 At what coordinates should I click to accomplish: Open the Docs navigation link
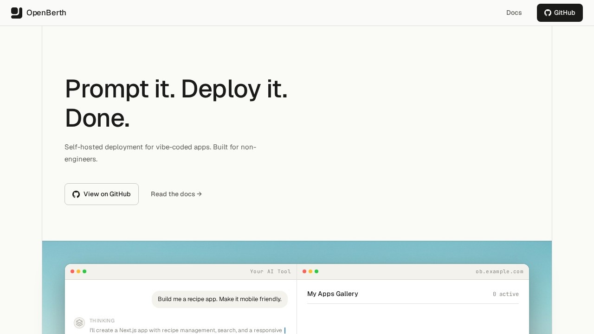tap(514, 13)
